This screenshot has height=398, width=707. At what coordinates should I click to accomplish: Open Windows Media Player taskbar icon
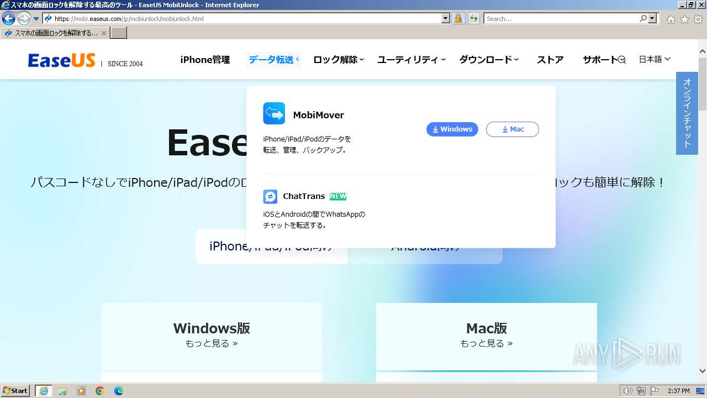[x=81, y=391]
